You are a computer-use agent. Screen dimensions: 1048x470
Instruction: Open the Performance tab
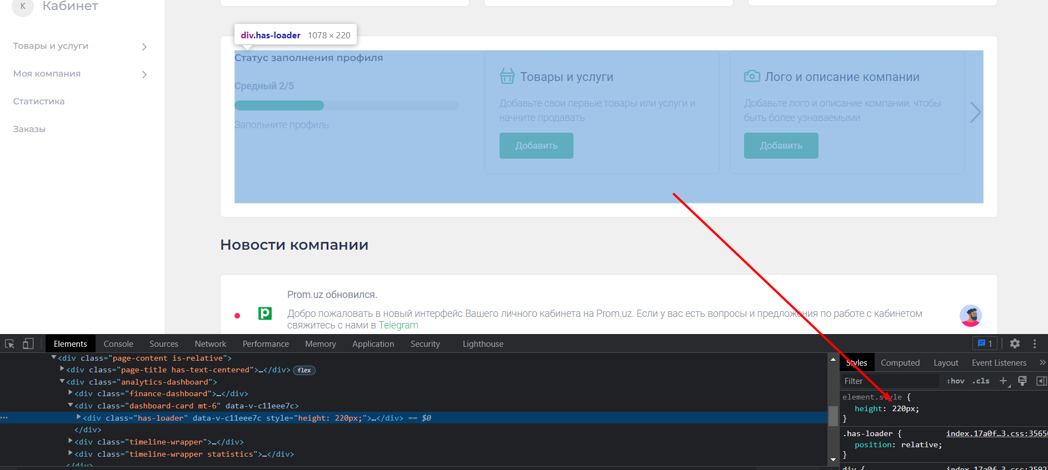[266, 344]
